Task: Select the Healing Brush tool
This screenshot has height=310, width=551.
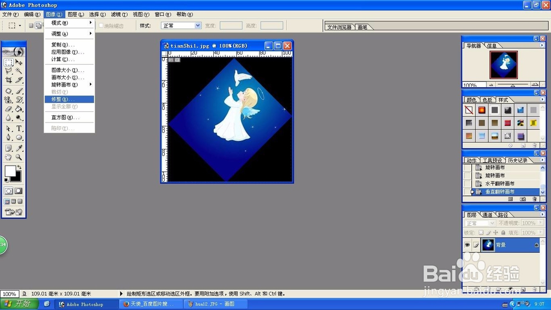Action: [9, 91]
